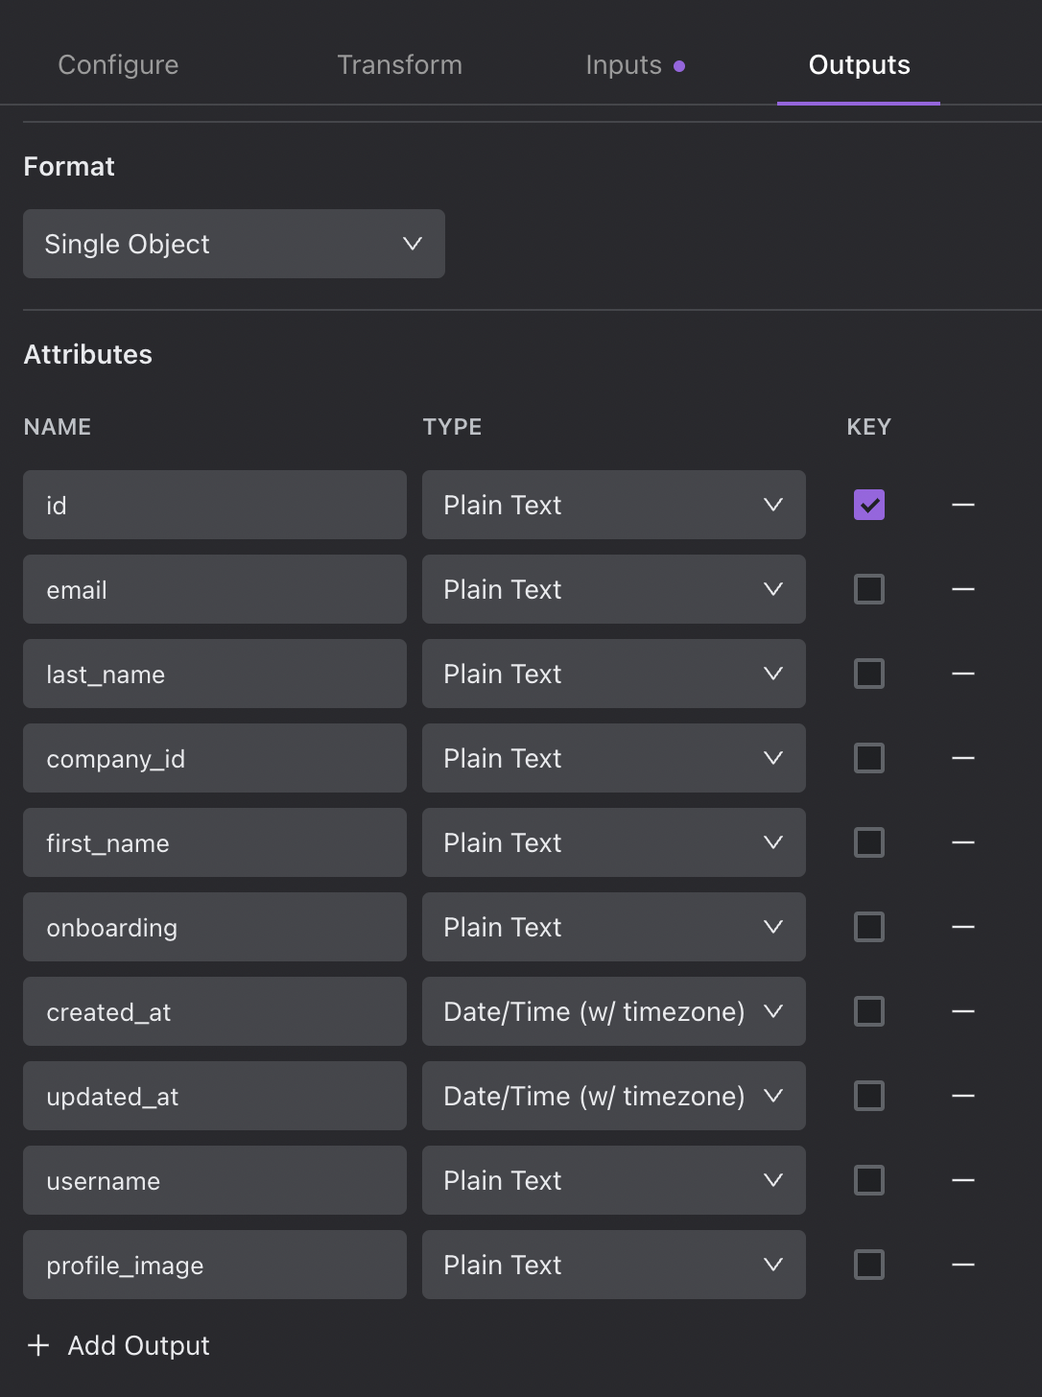Viewport: 1042px width, 1397px height.
Task: Uncheck the key checkbox for id
Action: click(869, 505)
